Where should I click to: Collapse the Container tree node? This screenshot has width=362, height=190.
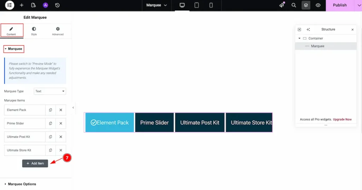[x=299, y=38]
